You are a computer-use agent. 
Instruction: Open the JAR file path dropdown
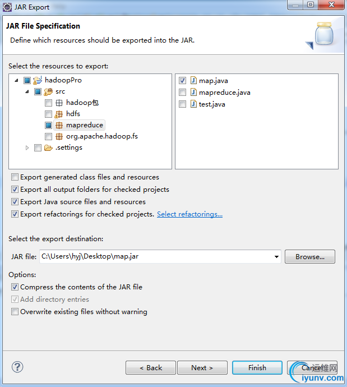point(276,257)
